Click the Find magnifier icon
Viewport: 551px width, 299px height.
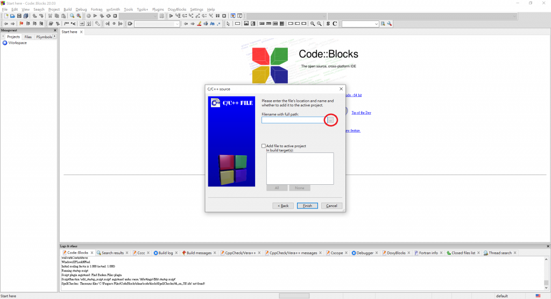(x=72, y=16)
